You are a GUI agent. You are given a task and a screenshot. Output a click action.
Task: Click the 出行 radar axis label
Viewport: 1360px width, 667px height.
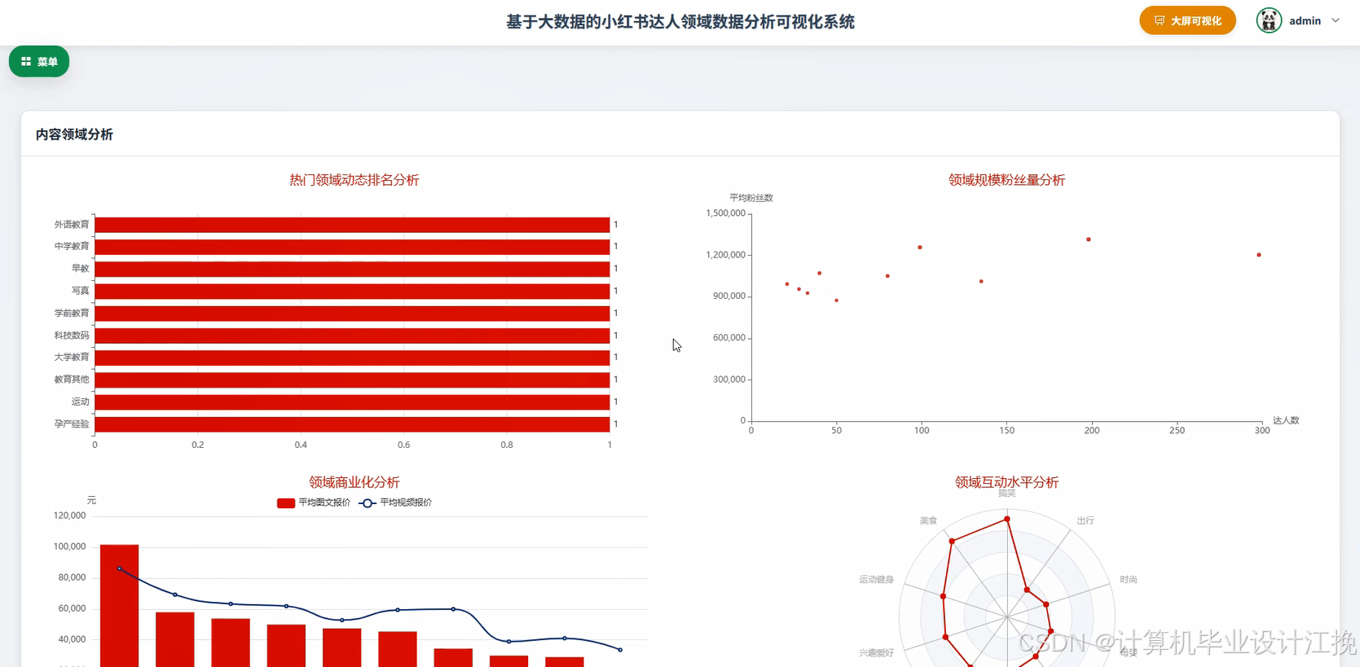click(x=1085, y=520)
